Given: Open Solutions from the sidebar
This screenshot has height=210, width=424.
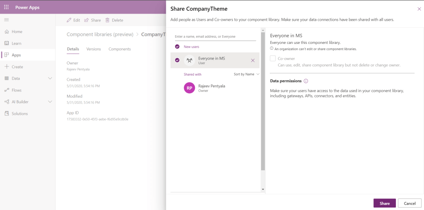Looking at the screenshot, I should 19,113.
